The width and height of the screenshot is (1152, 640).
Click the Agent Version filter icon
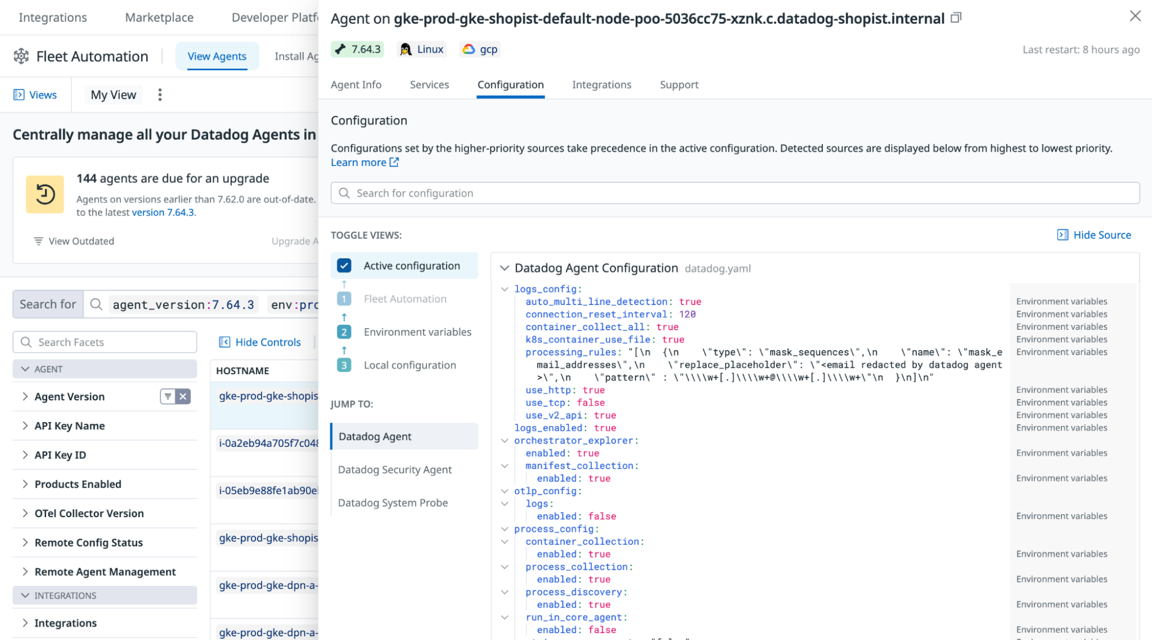click(168, 396)
